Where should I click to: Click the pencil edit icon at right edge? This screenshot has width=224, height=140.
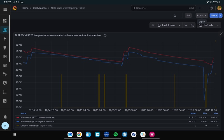221,34
